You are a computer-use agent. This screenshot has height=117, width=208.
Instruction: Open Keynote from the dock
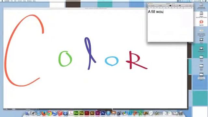(x=113, y=113)
